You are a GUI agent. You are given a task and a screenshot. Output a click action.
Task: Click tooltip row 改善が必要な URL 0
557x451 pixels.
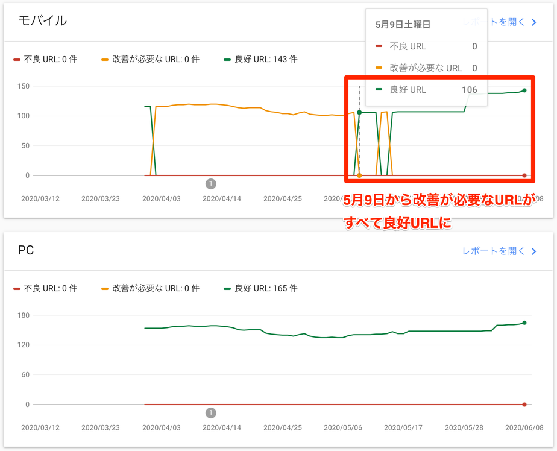pyautogui.click(x=426, y=68)
